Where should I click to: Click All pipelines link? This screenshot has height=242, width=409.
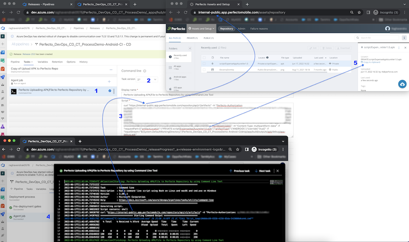coord(20,44)
